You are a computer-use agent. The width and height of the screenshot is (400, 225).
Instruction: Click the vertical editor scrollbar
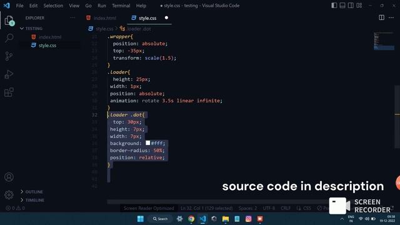pos(397,117)
